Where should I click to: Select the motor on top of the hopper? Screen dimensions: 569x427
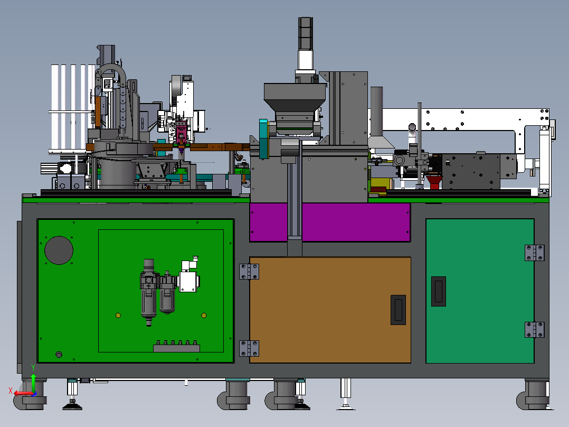pyautogui.click(x=306, y=33)
